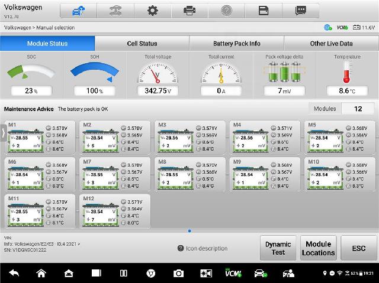Save data with the floppy disk icon

click(264, 11)
